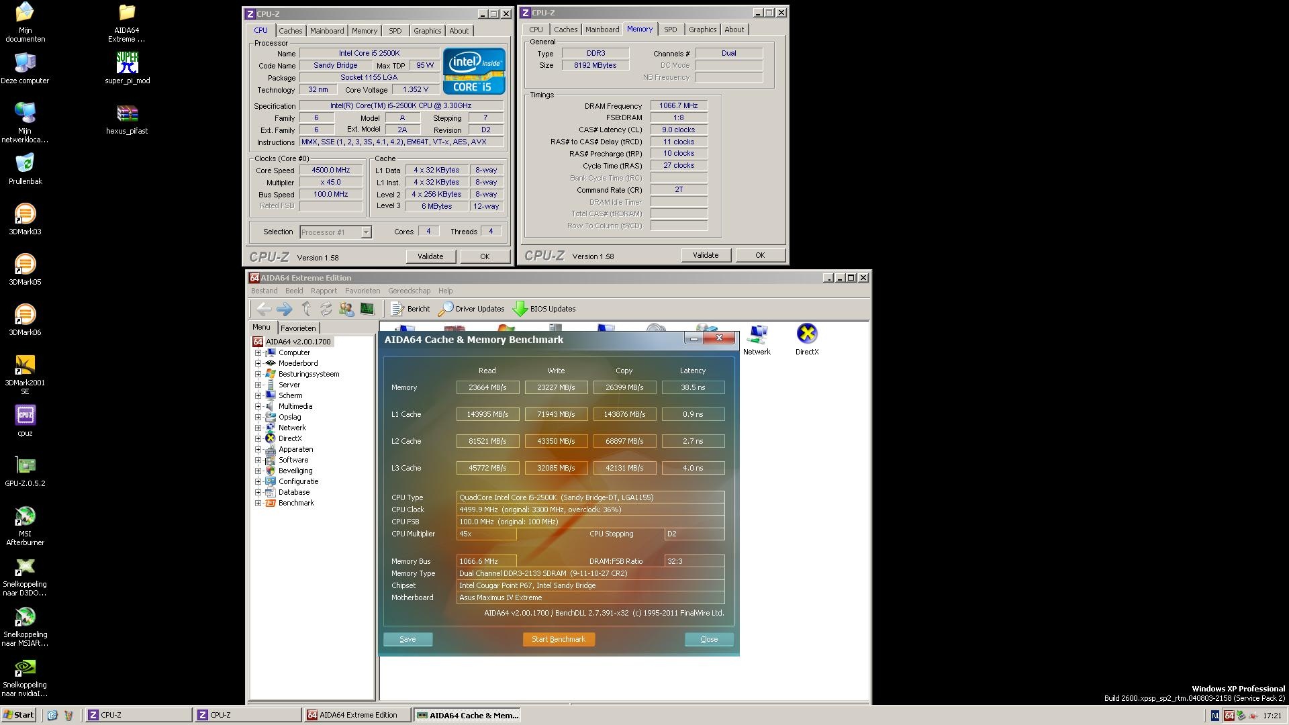
Task: Click the users icon in AIDA64 toolbar
Action: click(346, 309)
